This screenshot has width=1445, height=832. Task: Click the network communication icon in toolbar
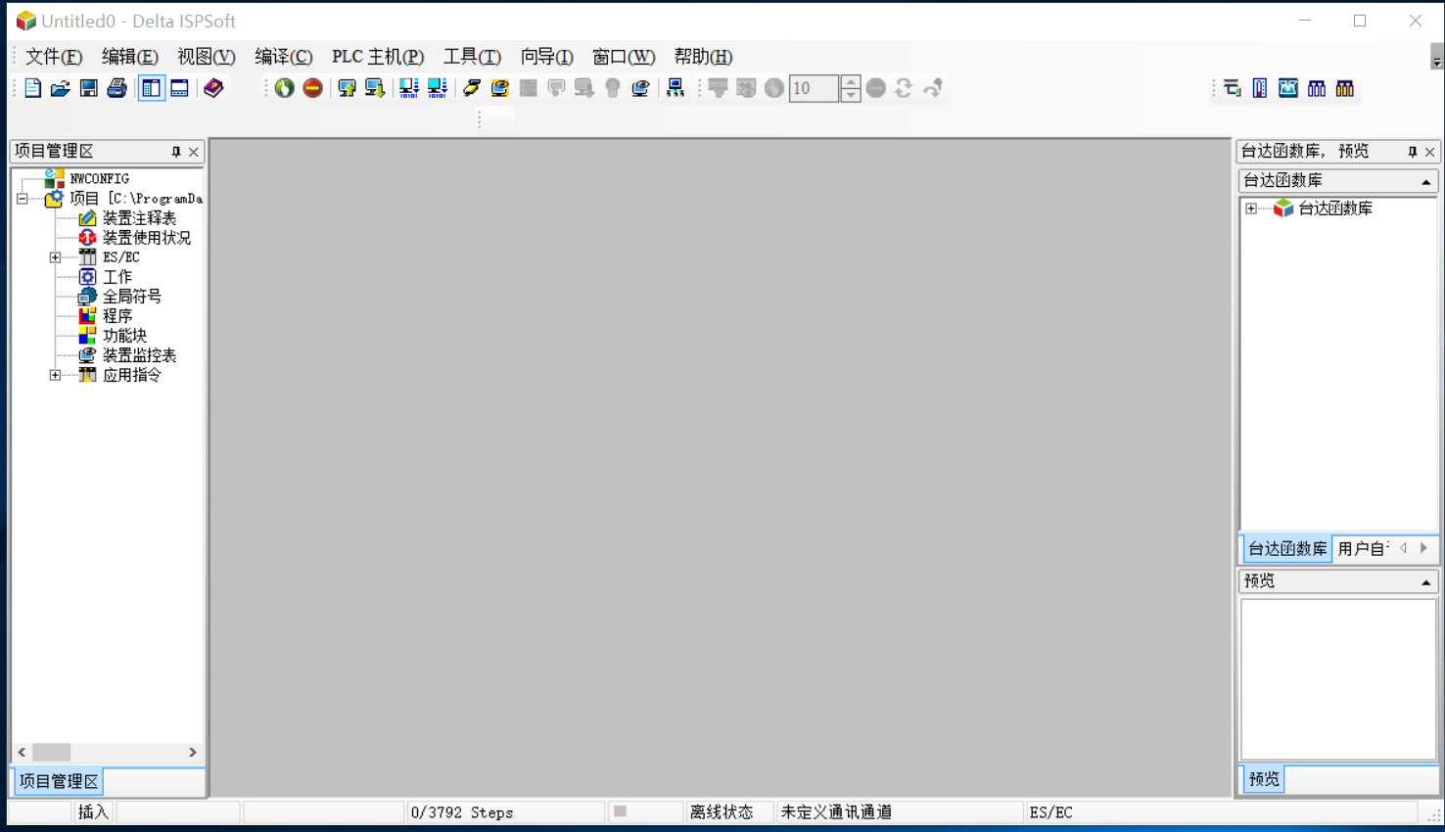coord(676,88)
